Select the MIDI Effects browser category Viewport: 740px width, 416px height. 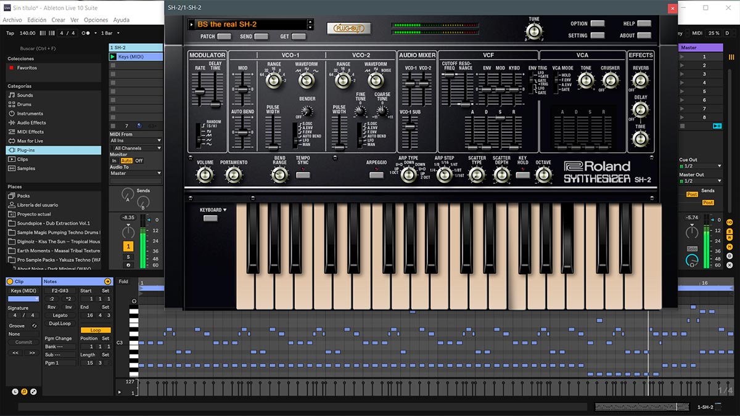[53, 132]
